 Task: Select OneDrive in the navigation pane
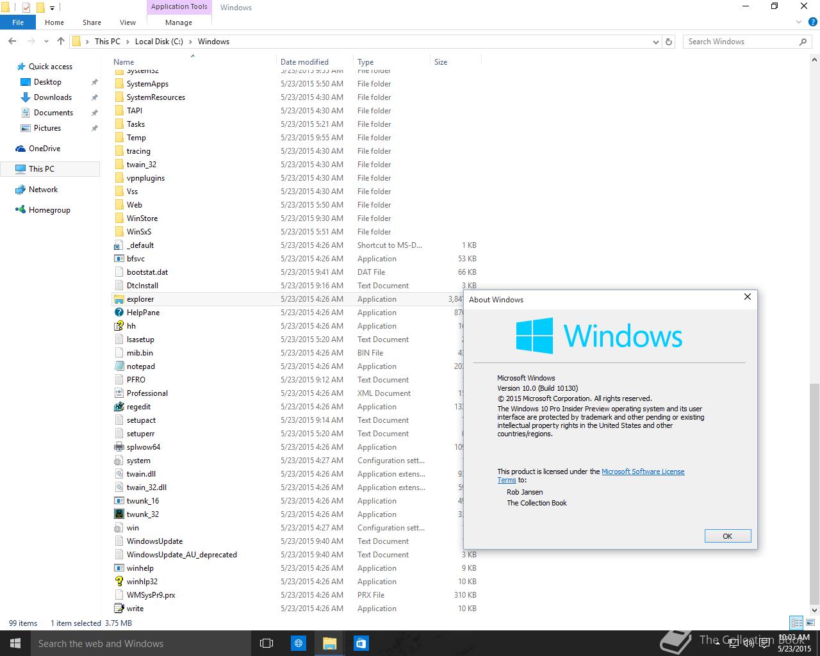[44, 149]
